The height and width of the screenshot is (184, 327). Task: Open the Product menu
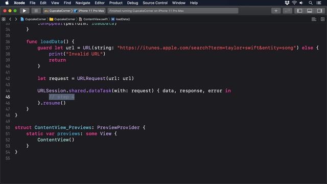(116, 3)
